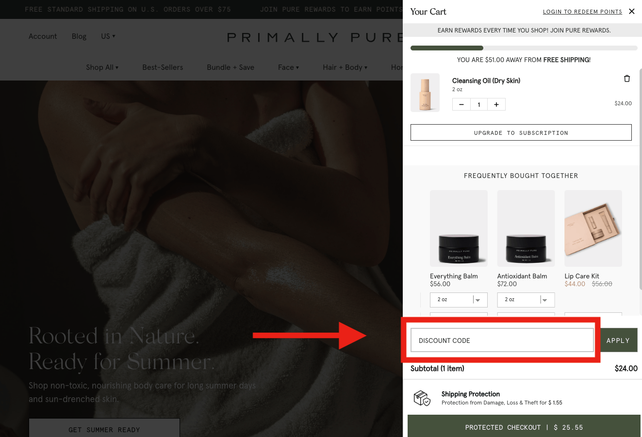Click the Cleansing Oil quantity field
642x437 pixels.
coord(478,104)
